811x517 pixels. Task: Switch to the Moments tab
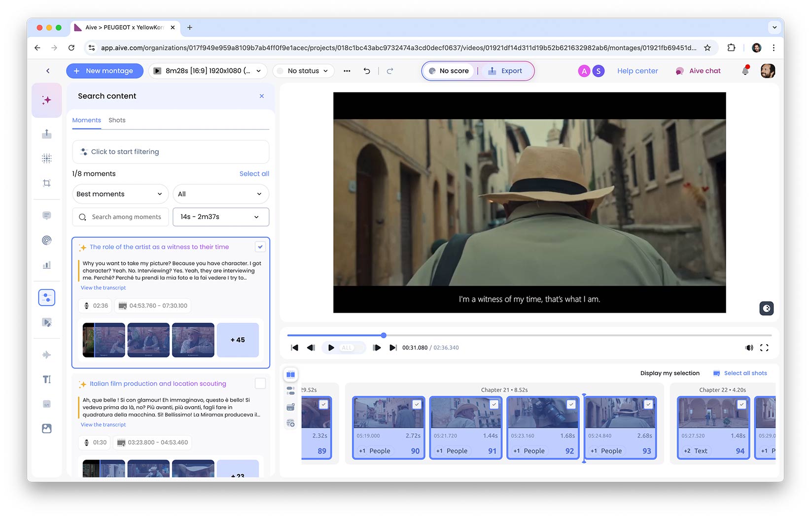(x=86, y=120)
